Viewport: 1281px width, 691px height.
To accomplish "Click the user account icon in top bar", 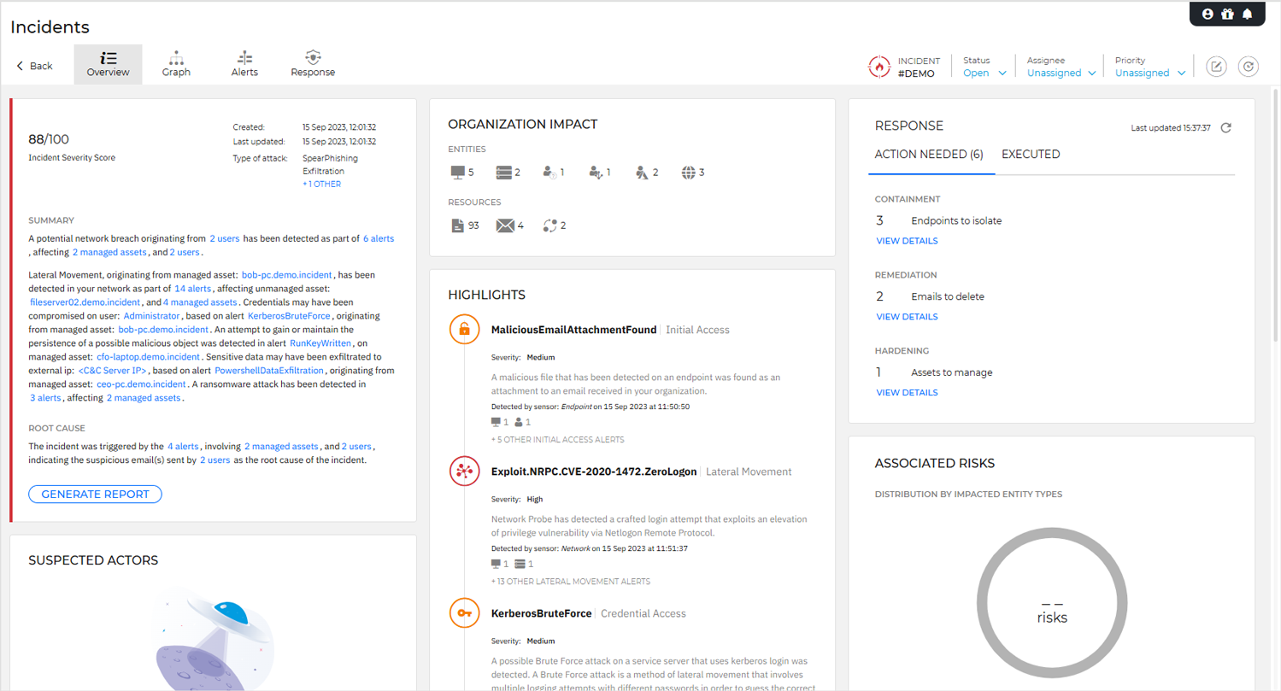I will [x=1208, y=14].
